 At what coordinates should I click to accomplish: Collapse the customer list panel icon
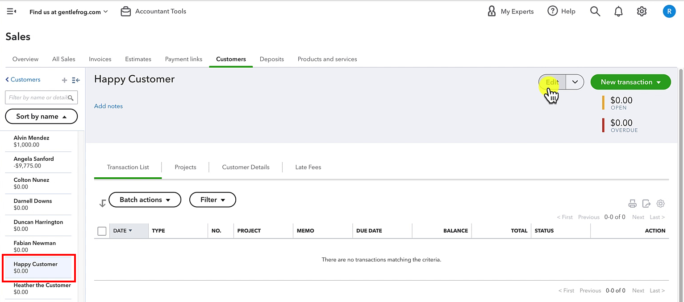[x=76, y=80]
